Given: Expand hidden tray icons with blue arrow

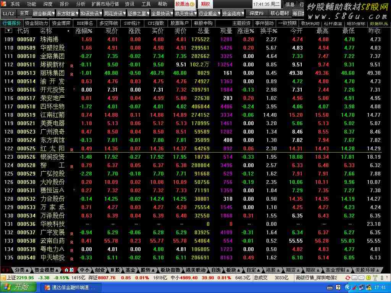Looking at the screenshot, I should (348, 288).
